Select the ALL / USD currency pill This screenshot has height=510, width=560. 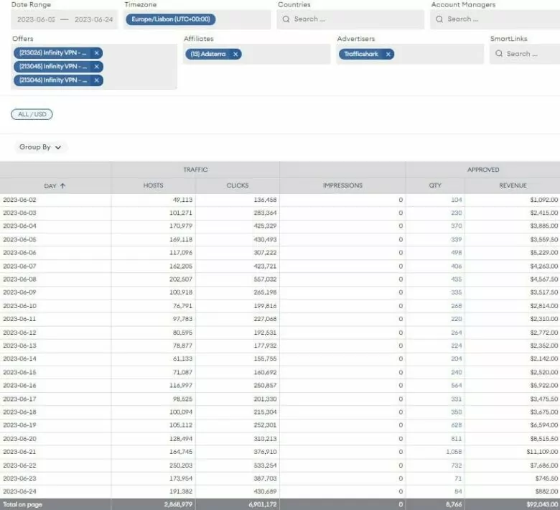pos(32,115)
